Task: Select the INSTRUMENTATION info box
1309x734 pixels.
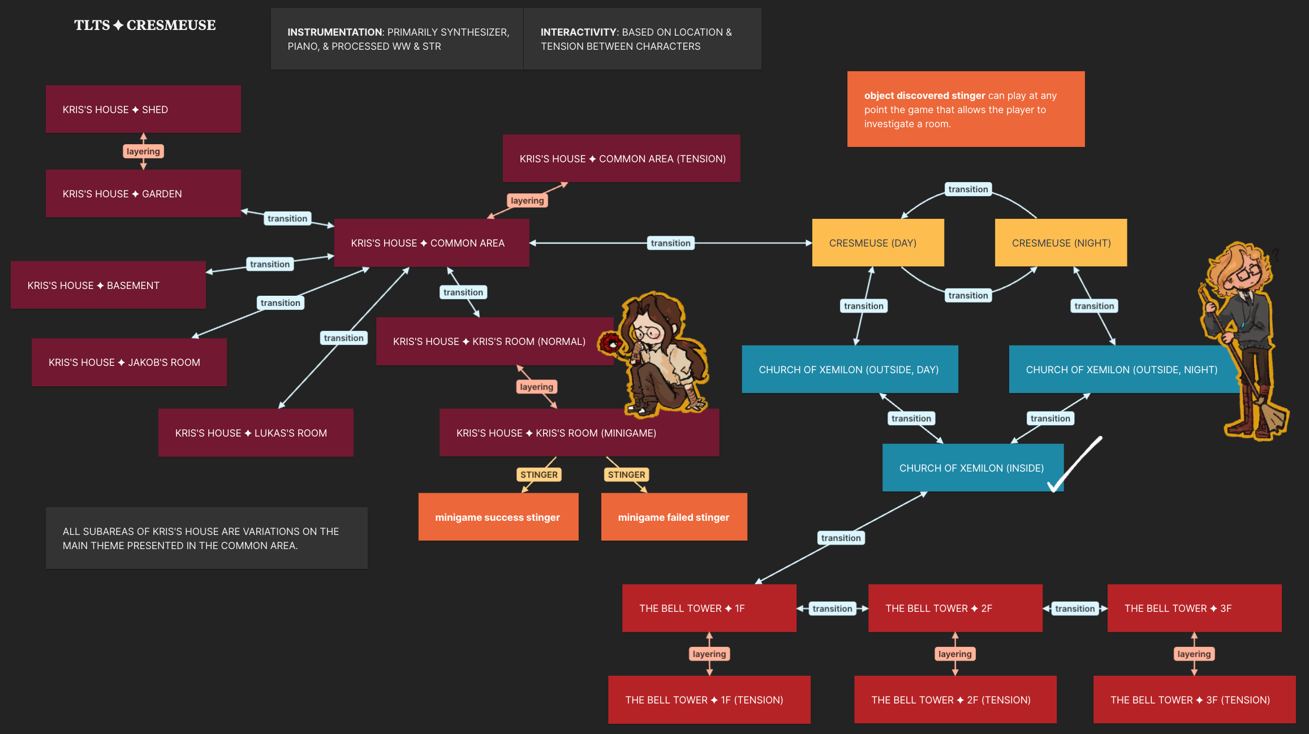Action: 397,39
